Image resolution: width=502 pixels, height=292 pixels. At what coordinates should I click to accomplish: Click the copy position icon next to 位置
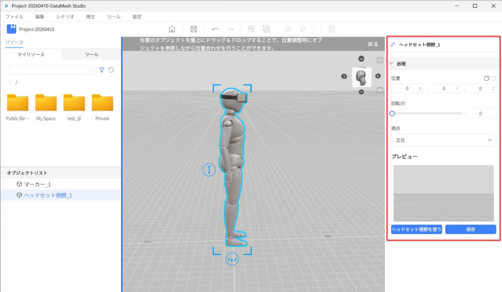coord(486,78)
